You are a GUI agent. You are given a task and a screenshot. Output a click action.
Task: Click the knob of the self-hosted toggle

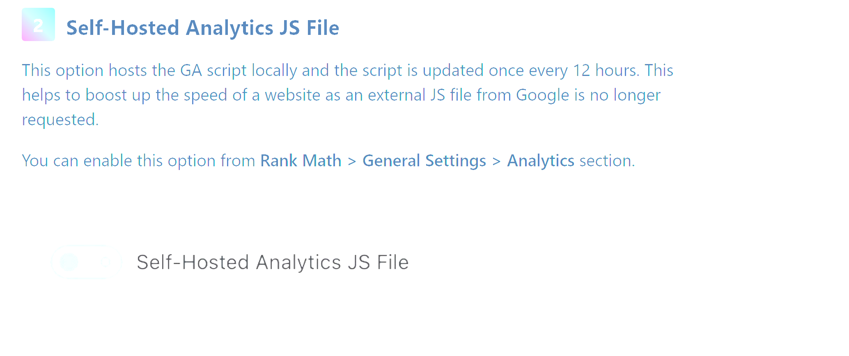[x=69, y=262]
